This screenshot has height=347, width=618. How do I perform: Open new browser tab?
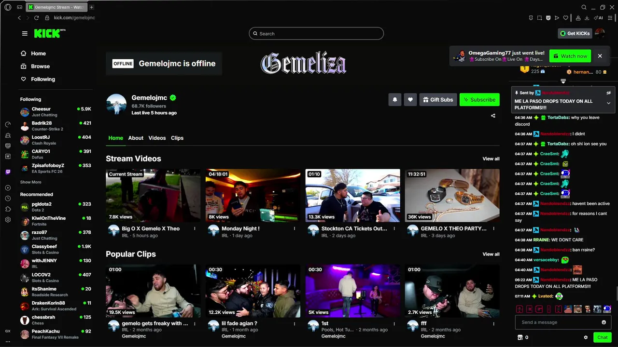pos(91,7)
